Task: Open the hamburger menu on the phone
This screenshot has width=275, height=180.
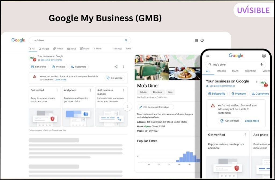Action: [x=208, y=56]
